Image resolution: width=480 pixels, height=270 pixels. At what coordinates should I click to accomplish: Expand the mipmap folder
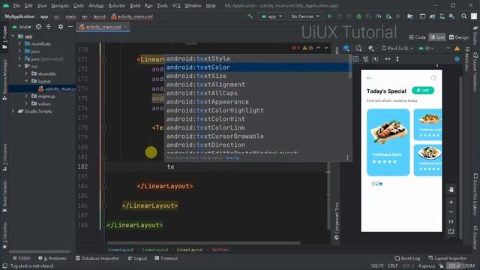[x=27, y=96]
